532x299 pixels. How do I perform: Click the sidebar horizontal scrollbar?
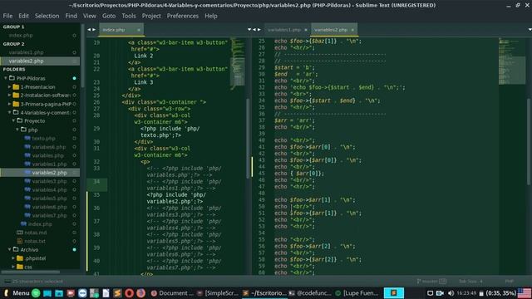[x=31, y=272]
